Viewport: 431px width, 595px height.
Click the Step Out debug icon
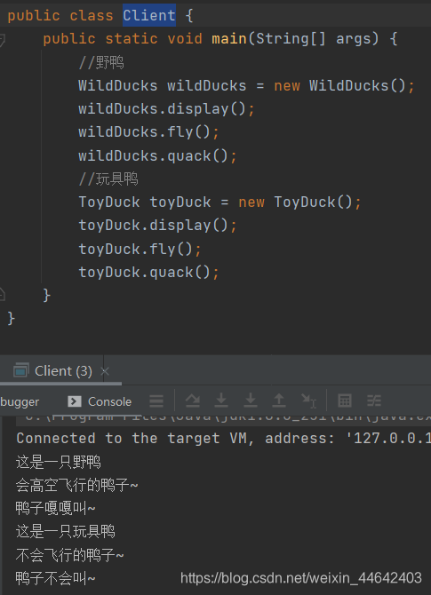point(279,401)
